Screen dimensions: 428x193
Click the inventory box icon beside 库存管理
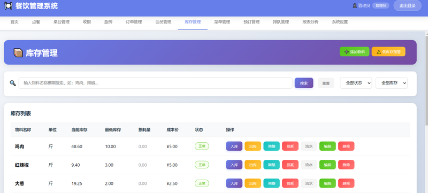click(x=18, y=53)
